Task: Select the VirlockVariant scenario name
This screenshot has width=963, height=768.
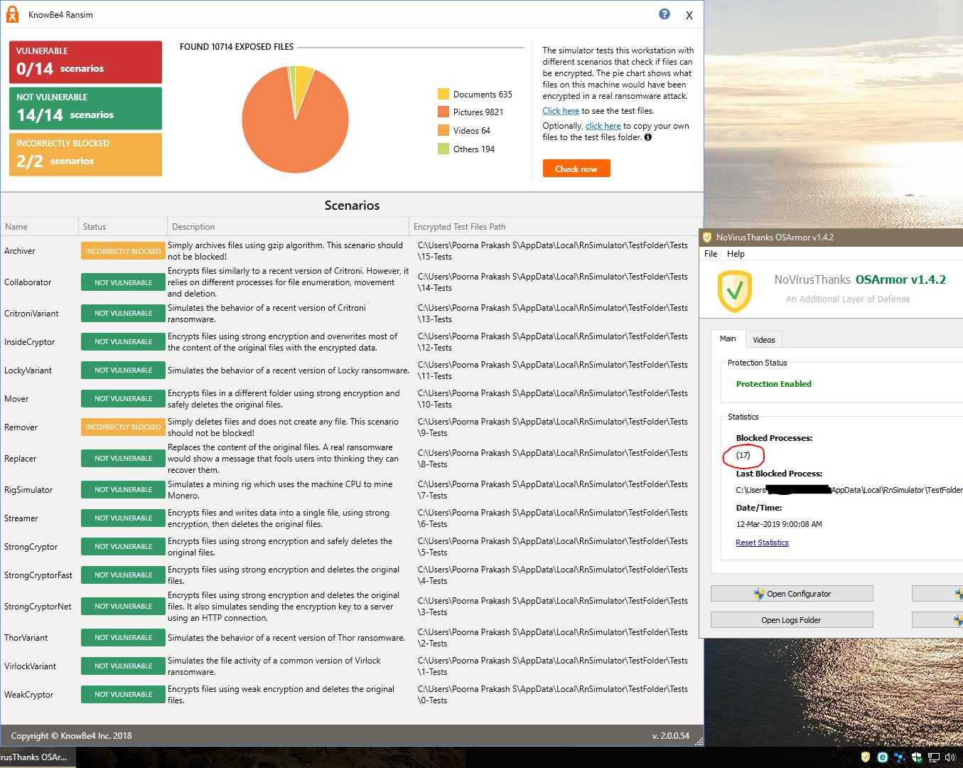Action: coord(30,666)
